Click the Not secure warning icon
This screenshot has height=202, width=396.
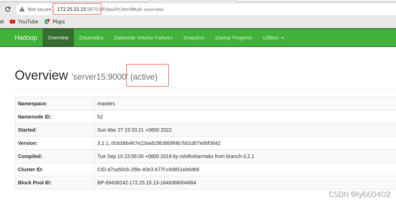click(x=22, y=9)
